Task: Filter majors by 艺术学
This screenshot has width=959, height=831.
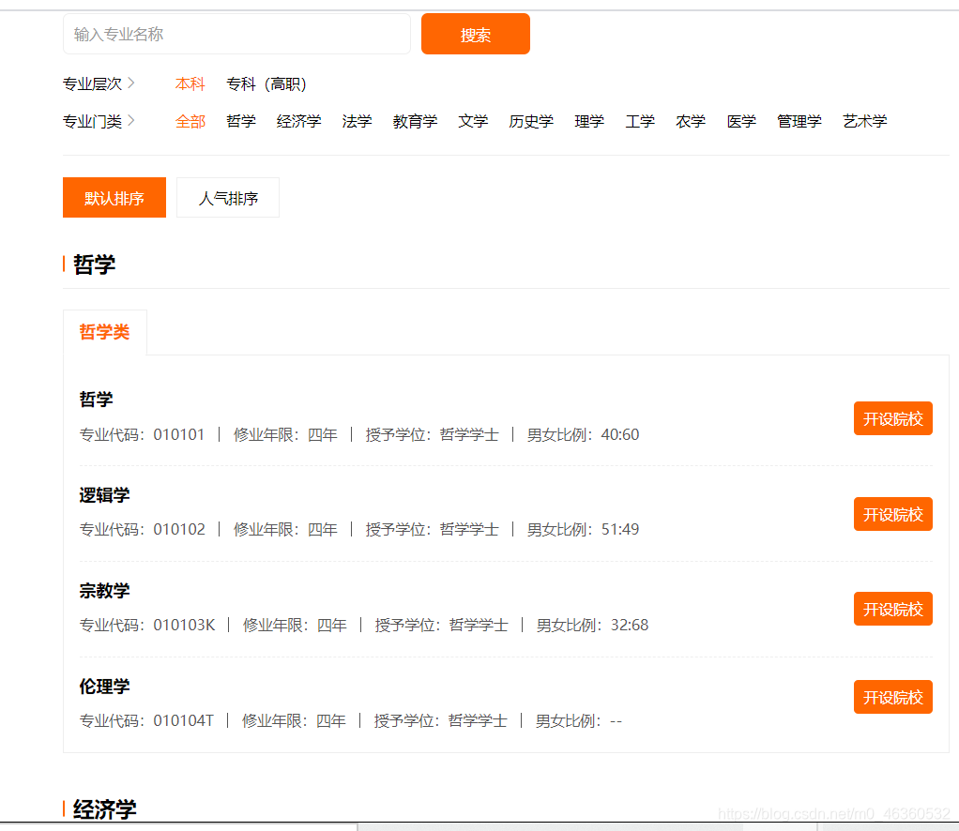Action: (x=864, y=121)
